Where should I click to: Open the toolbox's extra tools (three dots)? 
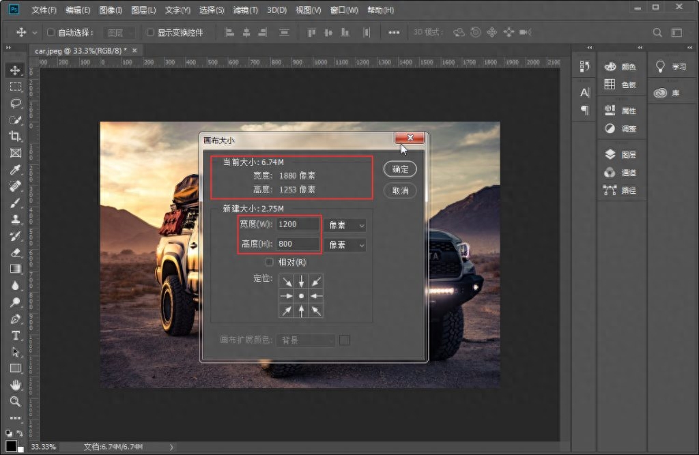point(15,417)
